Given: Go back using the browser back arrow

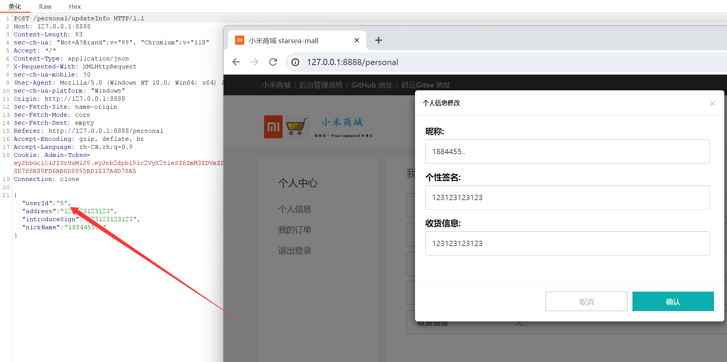Looking at the screenshot, I should (236, 62).
